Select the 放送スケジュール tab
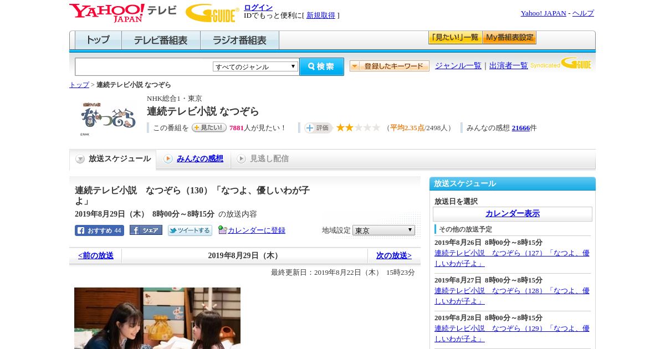 click(112, 159)
